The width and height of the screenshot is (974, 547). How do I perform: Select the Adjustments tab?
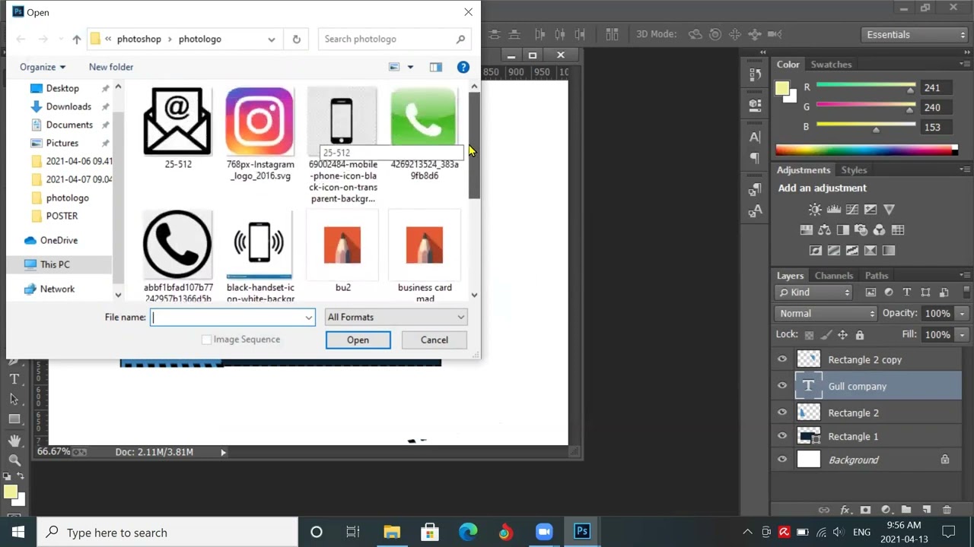point(804,170)
